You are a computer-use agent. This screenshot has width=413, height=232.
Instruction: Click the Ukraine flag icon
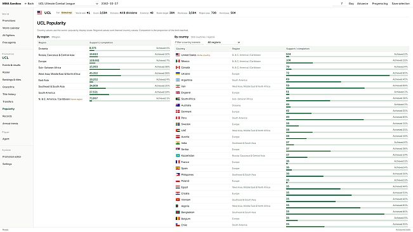[178, 74]
